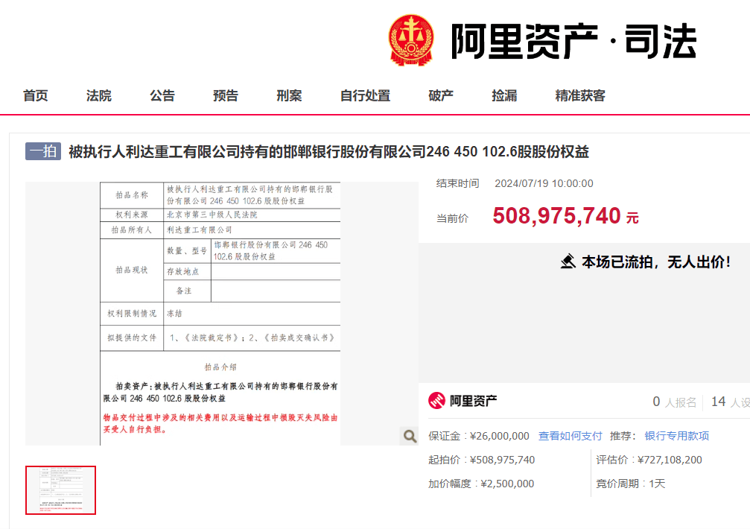Viewport: 750px width, 529px height.
Task: Click the appraisal price ¥727,108,200
Action: 670,460
